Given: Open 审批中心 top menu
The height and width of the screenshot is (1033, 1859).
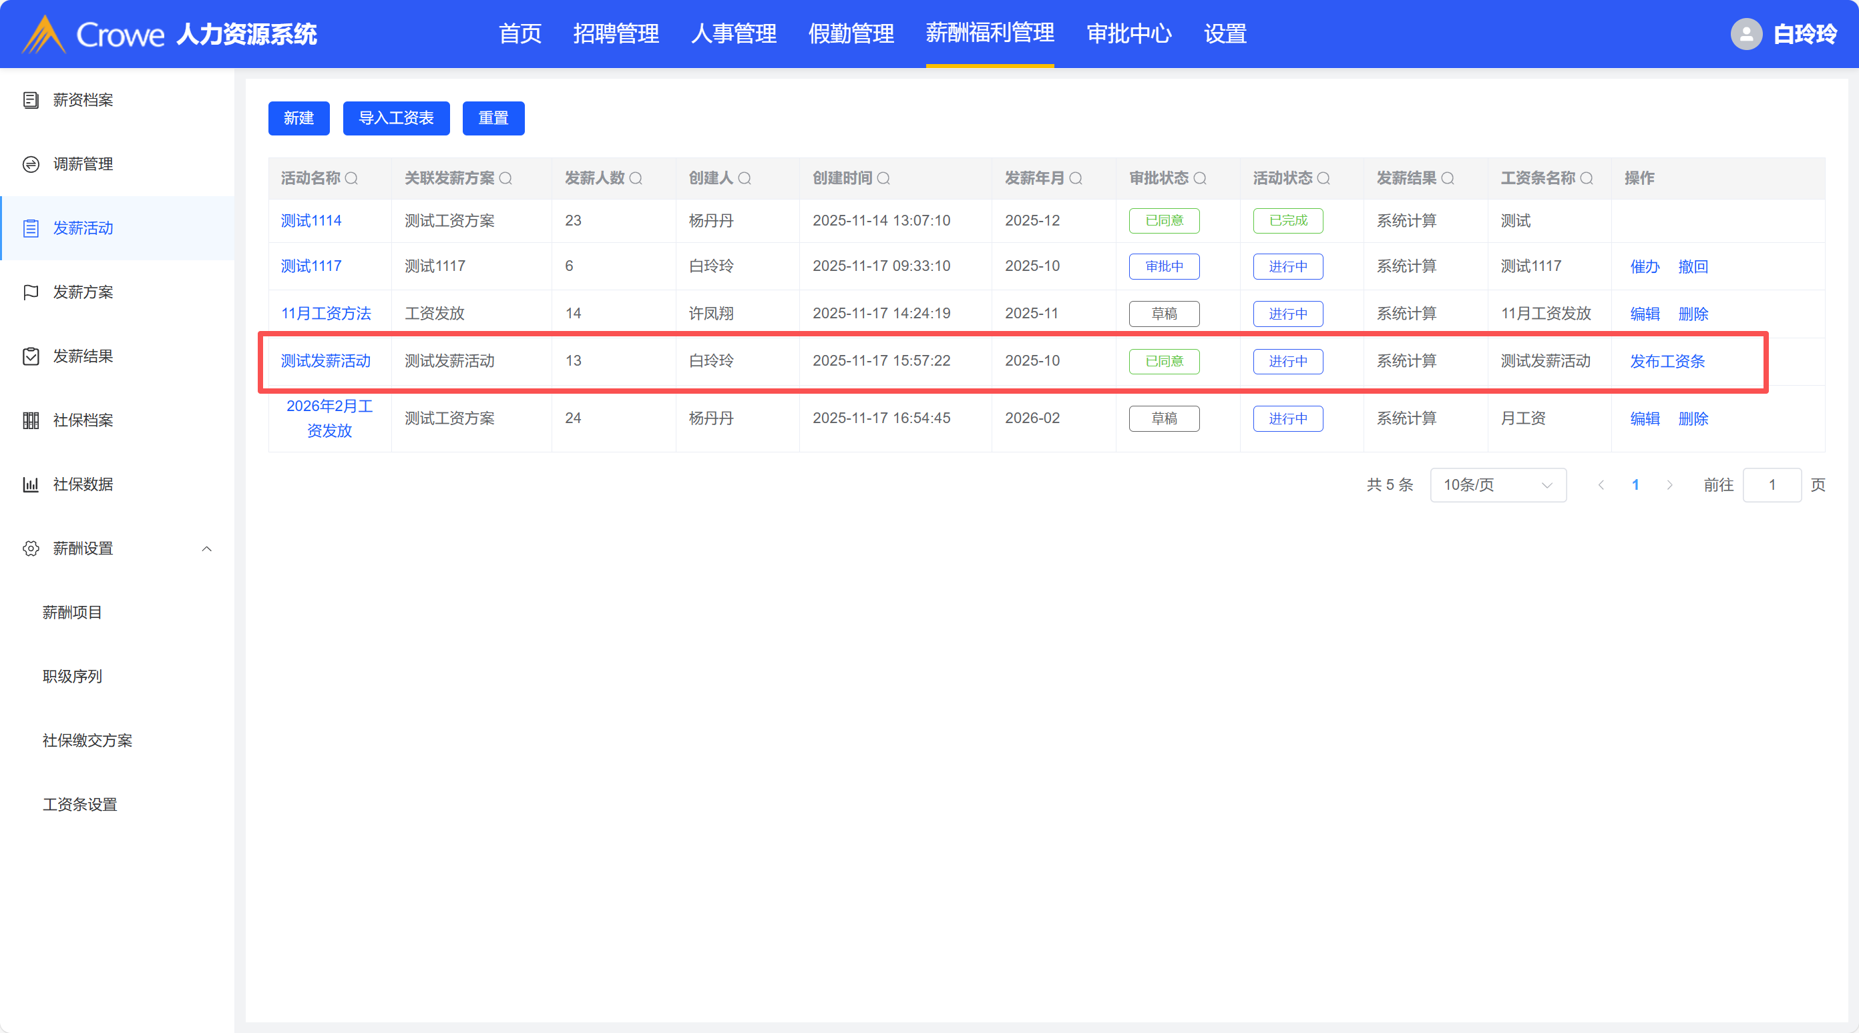Looking at the screenshot, I should tap(1128, 34).
